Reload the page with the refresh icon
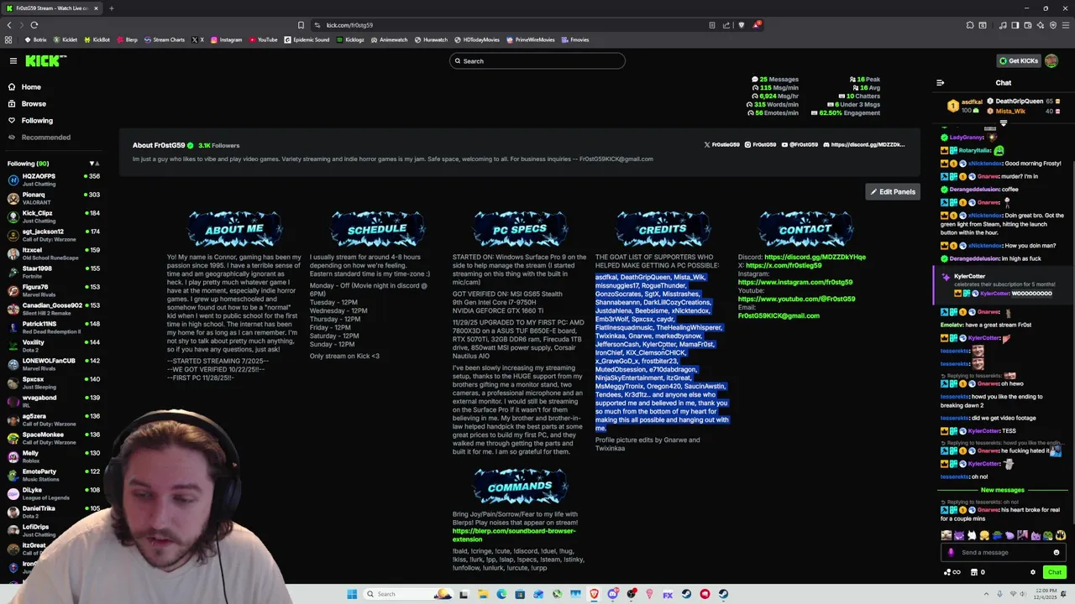The image size is (1075, 604). [34, 25]
